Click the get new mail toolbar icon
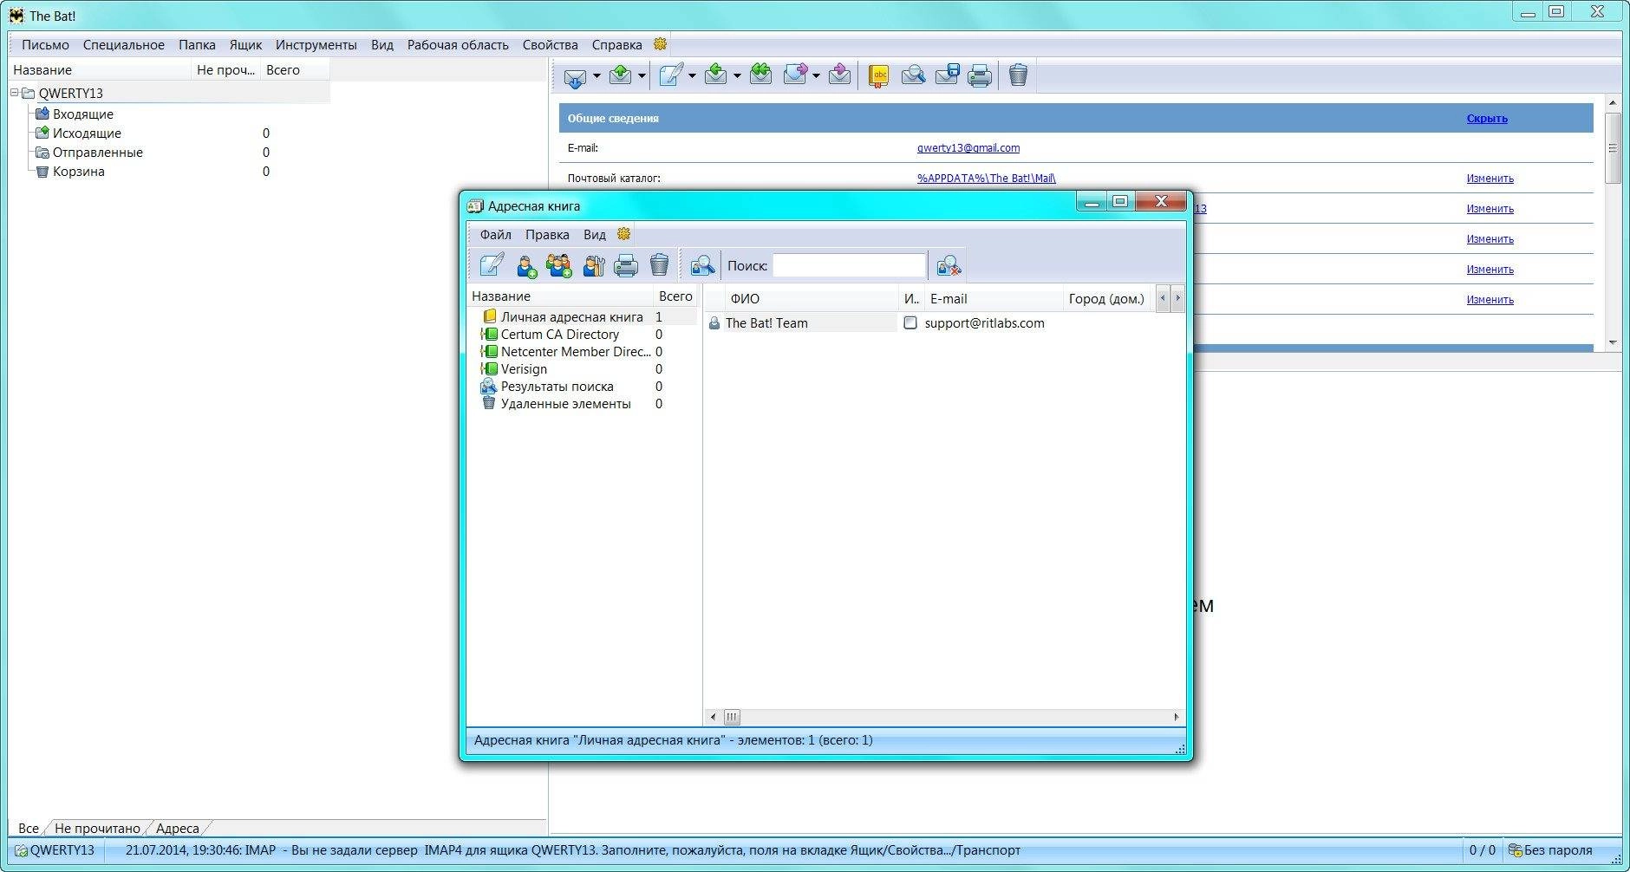The width and height of the screenshot is (1630, 872). click(575, 76)
